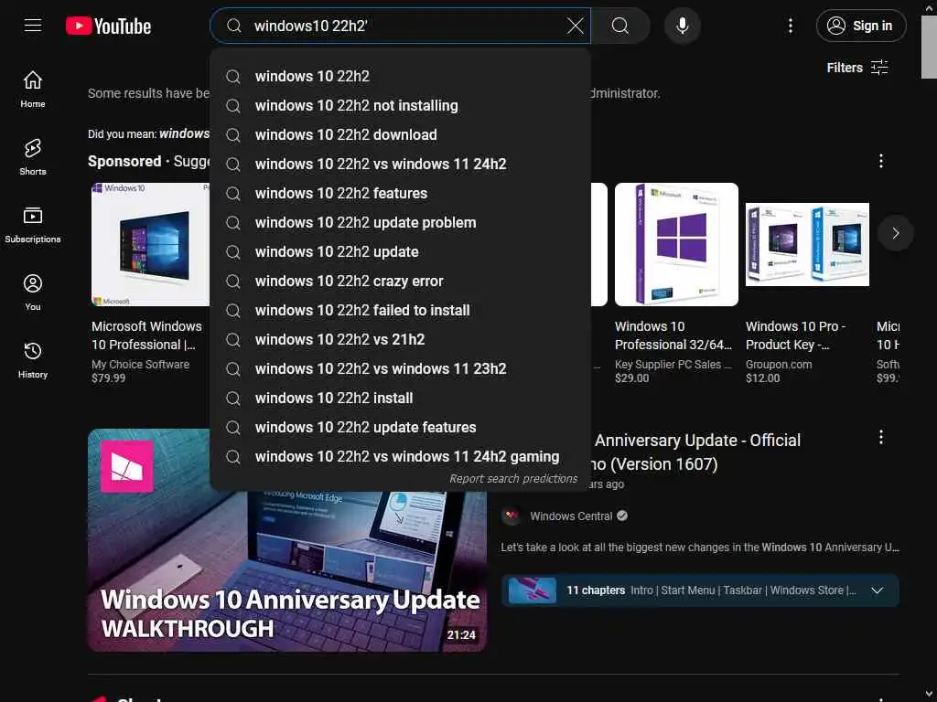Image resolution: width=937 pixels, height=702 pixels.
Task: Open the Windows 10 Pro Product Key image
Action: 807,244
